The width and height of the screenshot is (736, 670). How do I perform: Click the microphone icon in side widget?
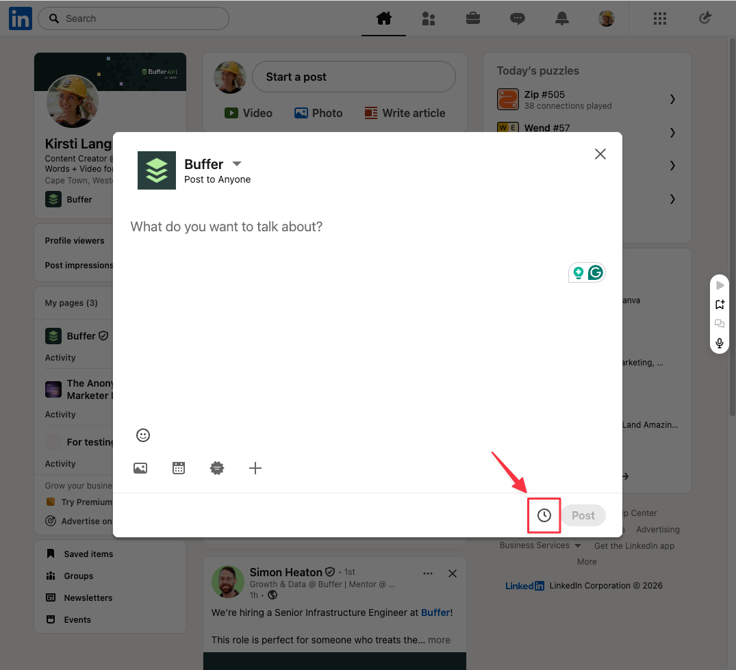(x=720, y=343)
